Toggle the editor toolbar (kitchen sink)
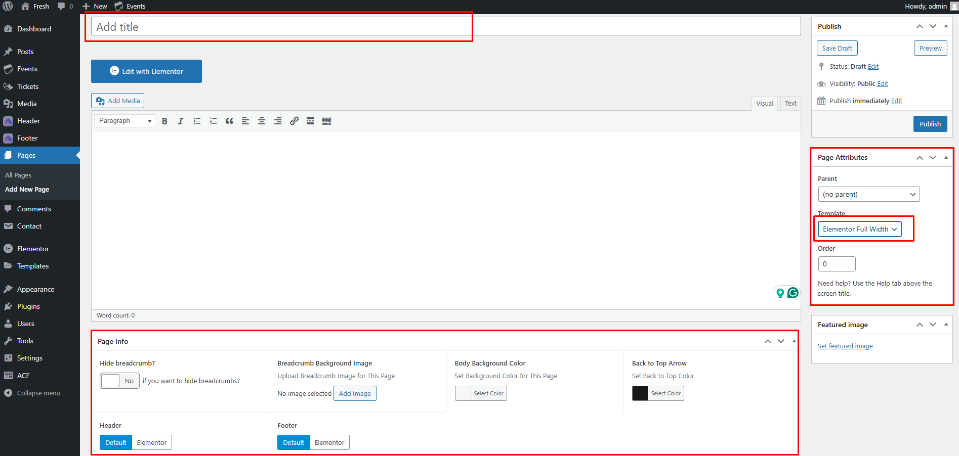Screen dimensions: 959x456 coord(326,121)
